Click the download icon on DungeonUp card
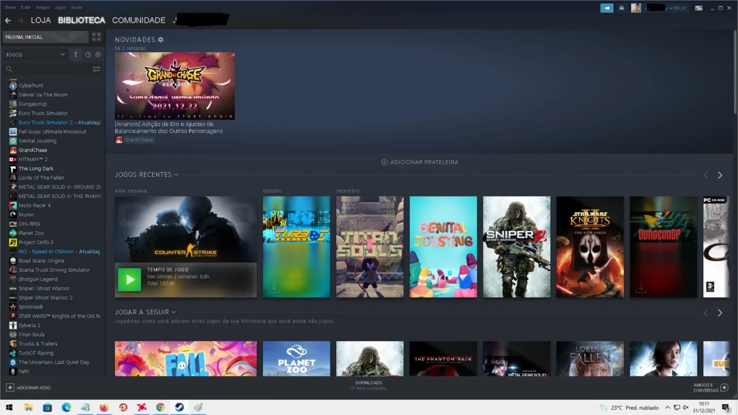The height and width of the screenshot is (415, 738). (640, 289)
